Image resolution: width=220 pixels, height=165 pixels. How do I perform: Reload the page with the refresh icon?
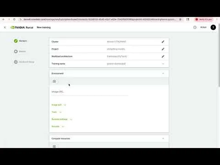(x=14, y=19)
